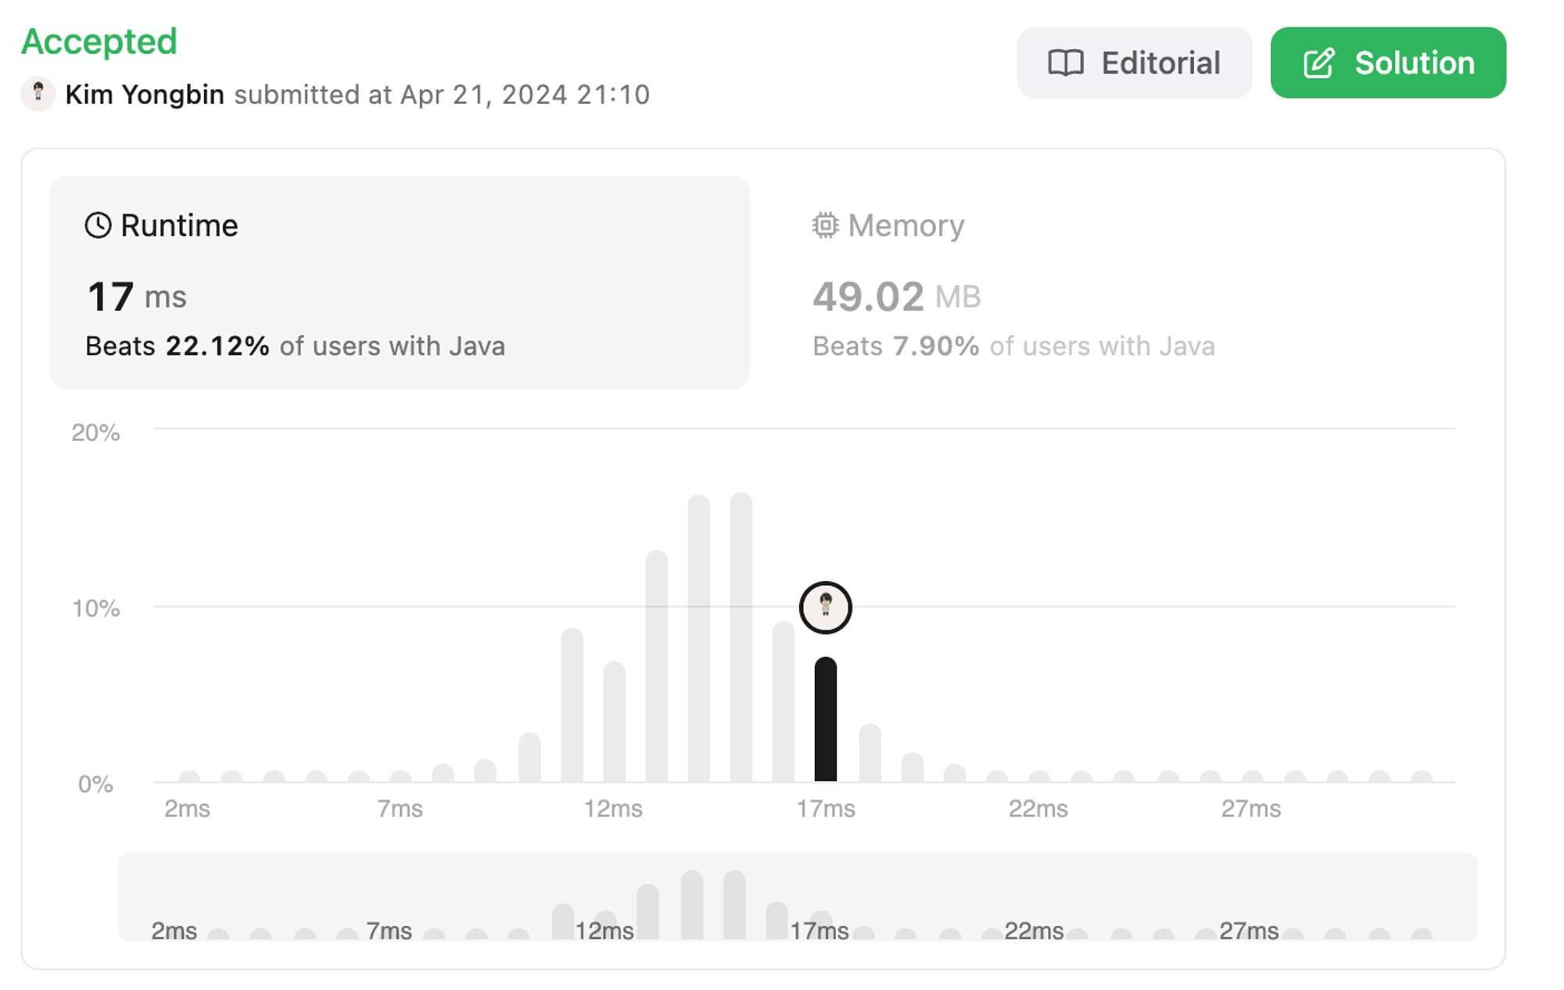Click the avatar marker above 17ms bar
This screenshot has height=990, width=1564.
click(x=826, y=608)
